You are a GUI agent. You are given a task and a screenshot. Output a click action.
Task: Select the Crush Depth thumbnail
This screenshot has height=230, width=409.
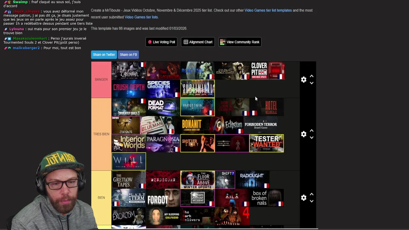tap(129, 88)
